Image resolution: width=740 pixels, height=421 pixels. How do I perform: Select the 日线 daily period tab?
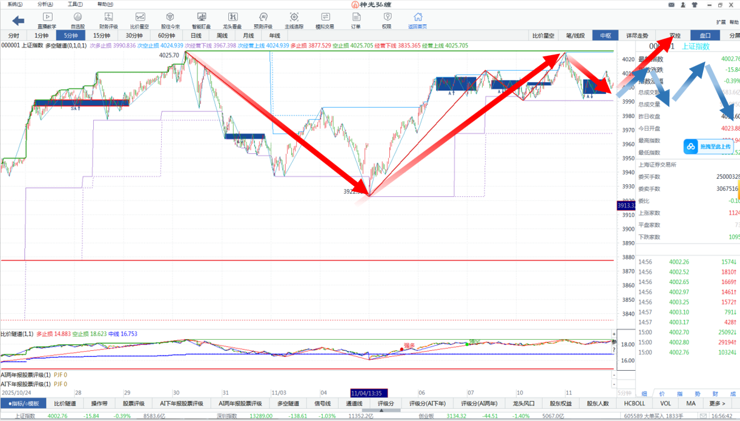[196, 36]
